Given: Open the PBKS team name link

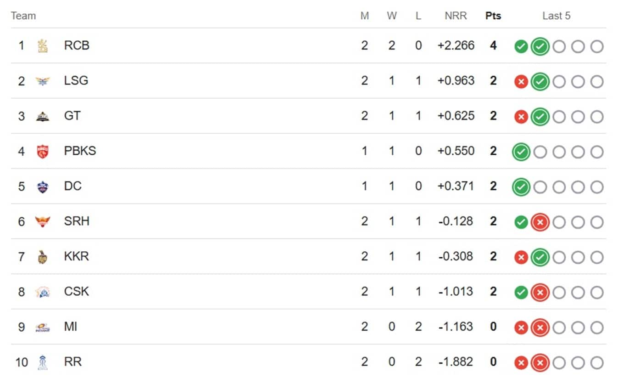Looking at the screenshot, I should [x=80, y=151].
